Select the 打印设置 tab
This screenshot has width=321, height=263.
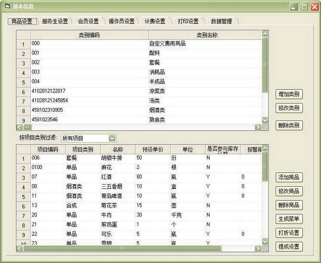click(x=188, y=21)
